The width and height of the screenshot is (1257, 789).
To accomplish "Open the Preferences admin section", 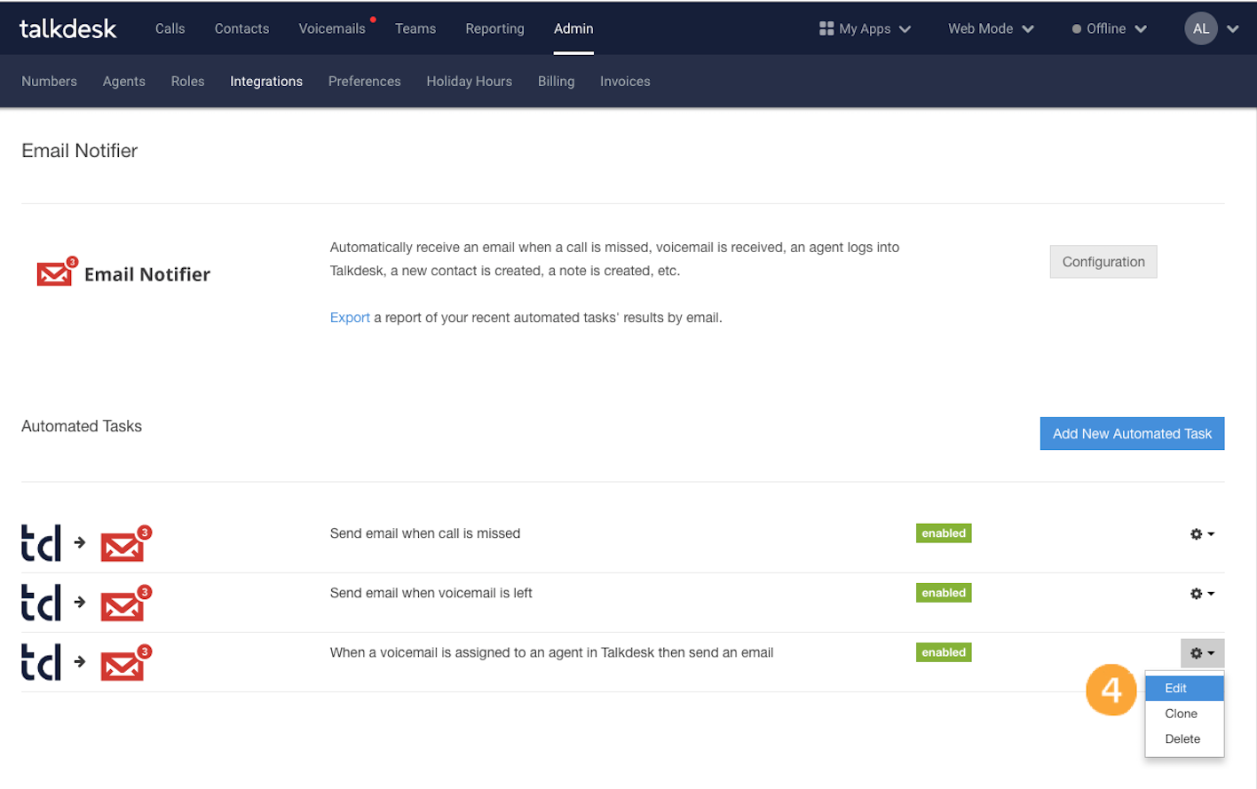I will click(x=364, y=81).
